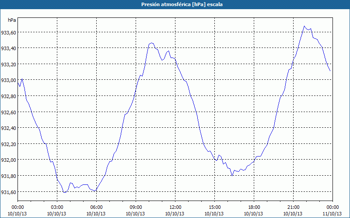Screen dimensions: 350x218
Task: Click the 21:00 time axis label
Action: coord(293,208)
